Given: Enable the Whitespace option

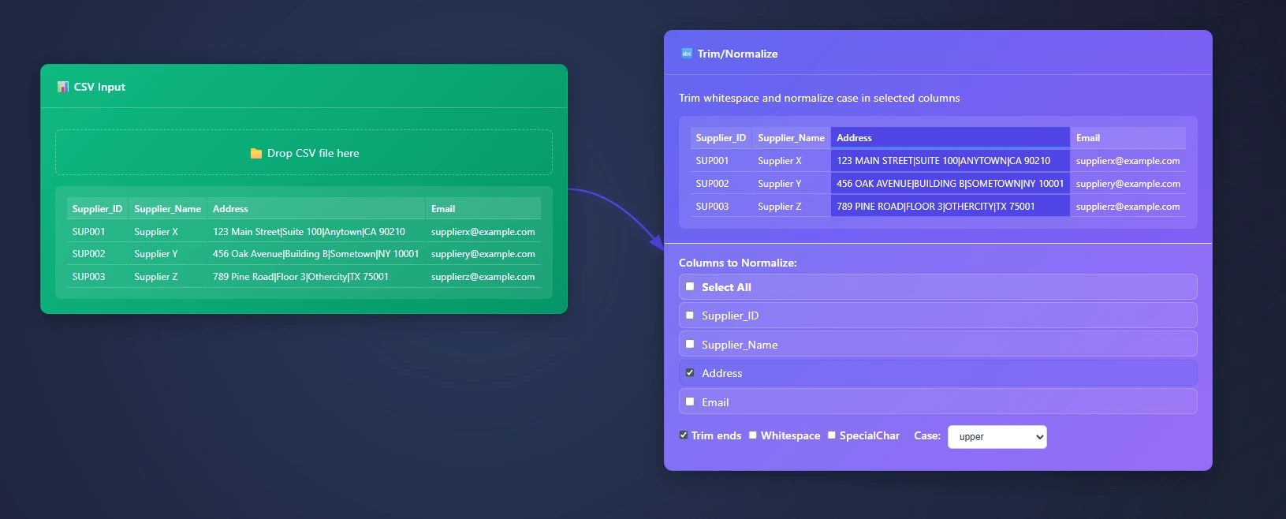Looking at the screenshot, I should point(753,435).
